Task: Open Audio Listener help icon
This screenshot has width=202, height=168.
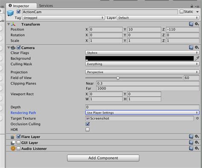Action: [191, 148]
